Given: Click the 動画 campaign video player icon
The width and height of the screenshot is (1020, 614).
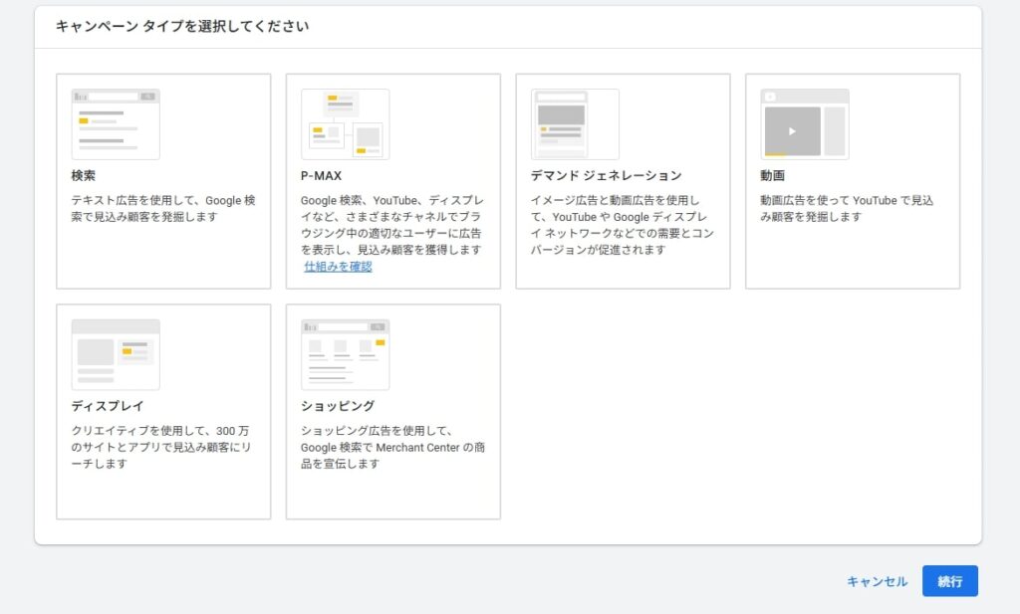Looking at the screenshot, I should (x=804, y=124).
